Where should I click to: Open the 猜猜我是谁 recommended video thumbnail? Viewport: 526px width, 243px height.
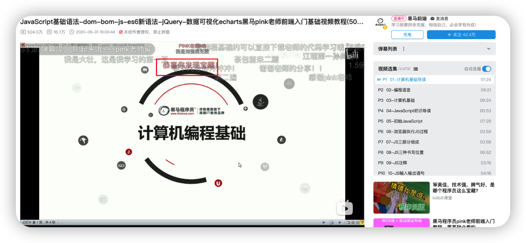pyautogui.click(x=401, y=197)
